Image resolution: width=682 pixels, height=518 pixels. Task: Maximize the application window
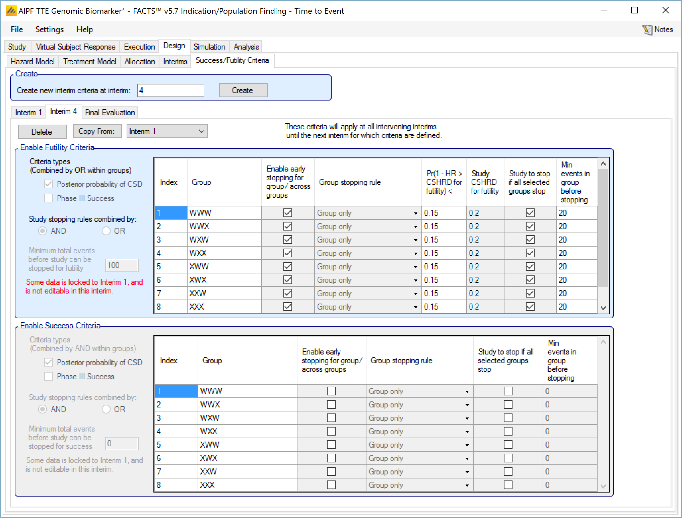click(x=634, y=10)
